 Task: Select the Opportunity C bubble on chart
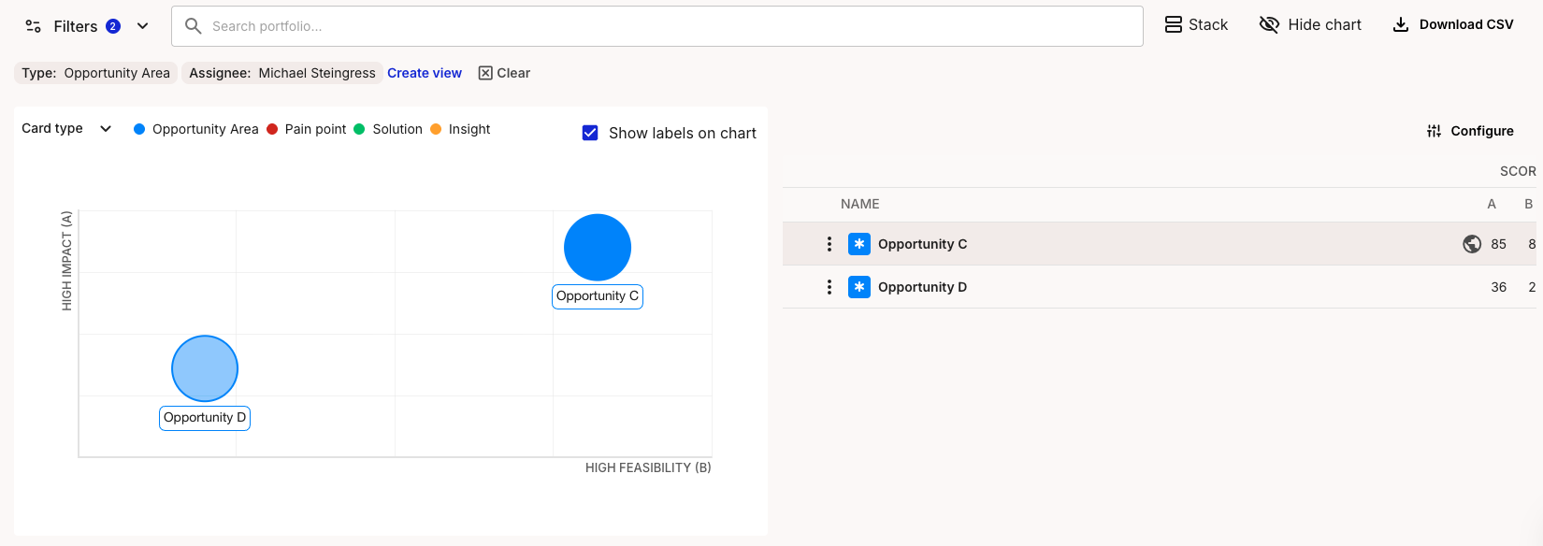click(x=598, y=248)
